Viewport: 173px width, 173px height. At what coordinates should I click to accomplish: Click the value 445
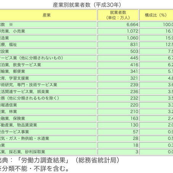point(134,58)
